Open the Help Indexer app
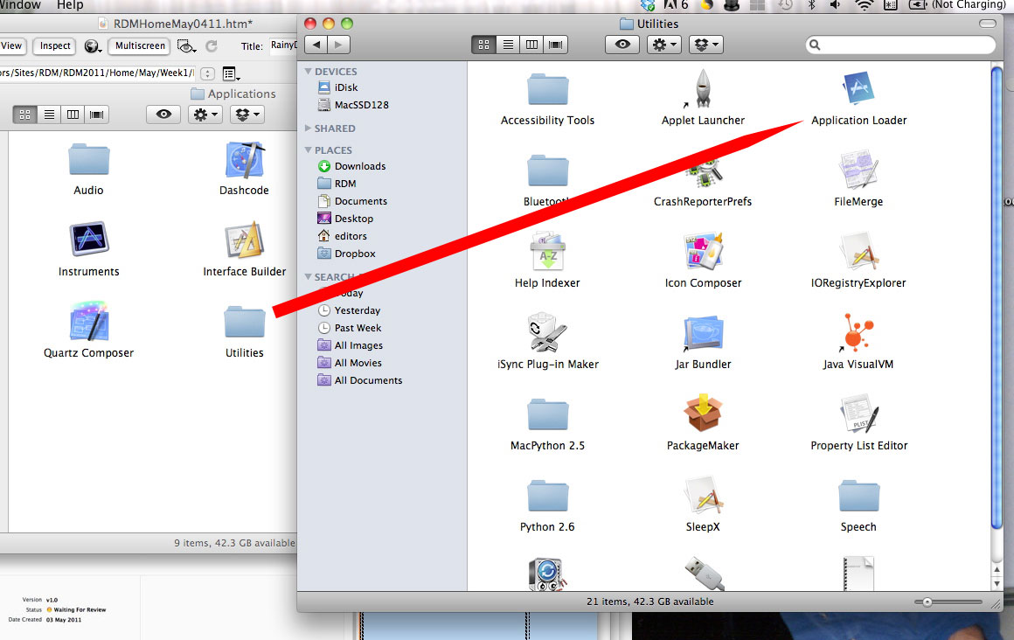Screen dimensions: 1014x640 (x=547, y=252)
